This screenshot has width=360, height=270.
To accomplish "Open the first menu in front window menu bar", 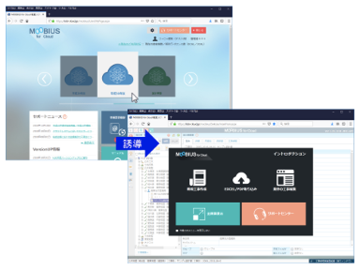I will pyautogui.click(x=133, y=111).
